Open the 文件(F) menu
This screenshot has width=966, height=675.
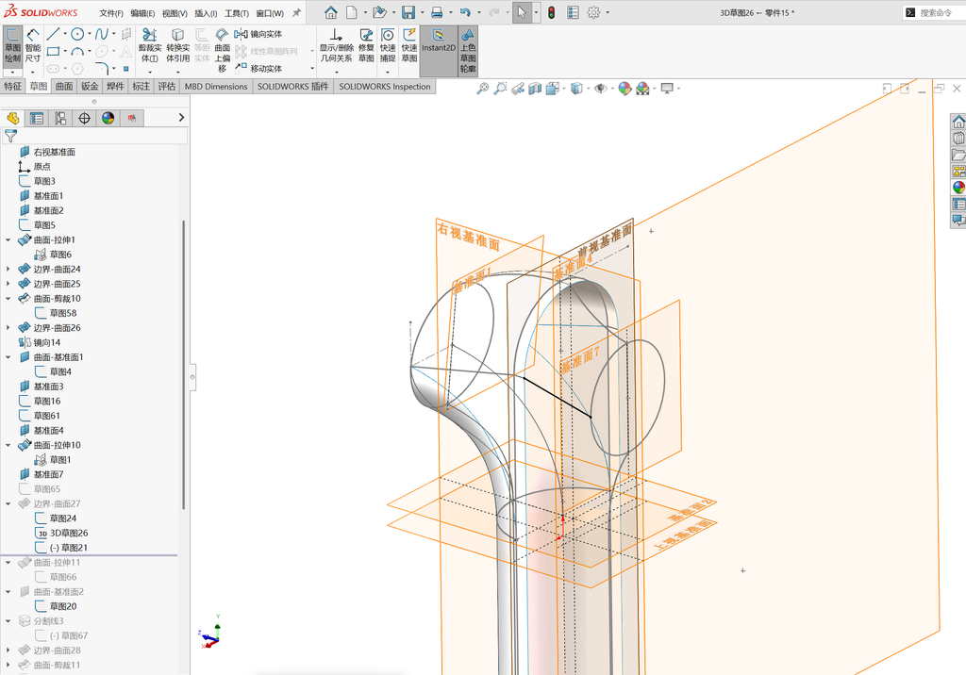(111, 13)
